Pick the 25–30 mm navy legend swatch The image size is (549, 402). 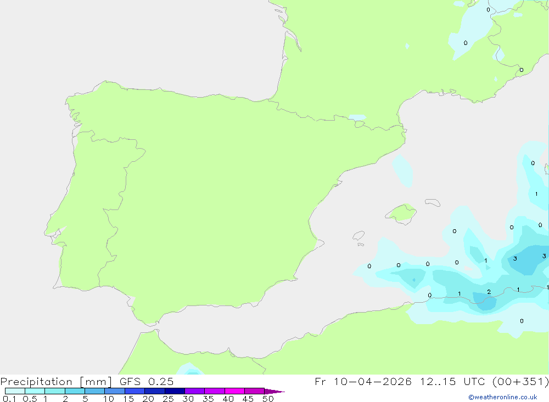click(x=175, y=391)
